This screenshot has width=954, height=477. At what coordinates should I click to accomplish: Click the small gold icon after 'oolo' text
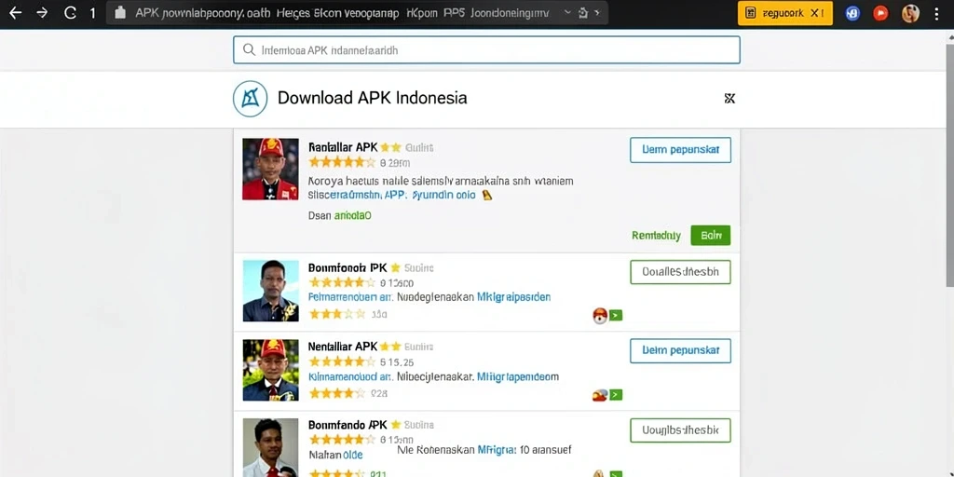pyautogui.click(x=486, y=196)
